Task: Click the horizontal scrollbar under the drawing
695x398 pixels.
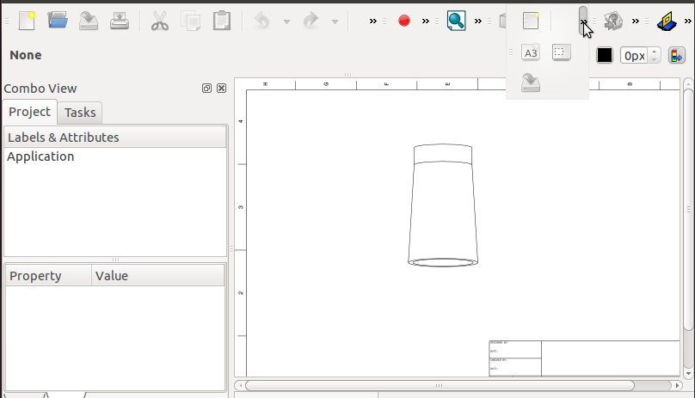Action: tap(440, 386)
